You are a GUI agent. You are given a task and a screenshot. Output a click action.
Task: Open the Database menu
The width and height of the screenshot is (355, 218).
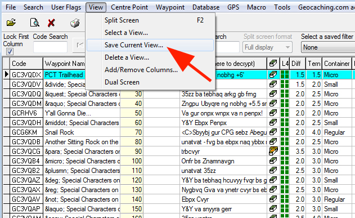click(x=206, y=7)
